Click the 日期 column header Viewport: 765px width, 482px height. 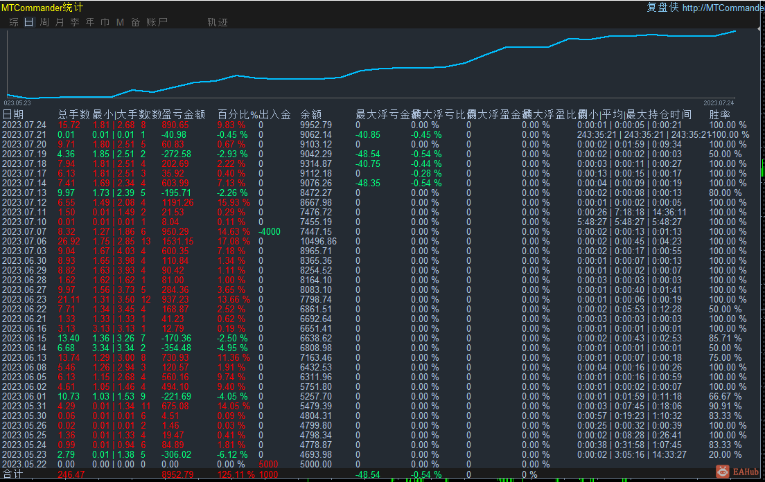pos(13,114)
